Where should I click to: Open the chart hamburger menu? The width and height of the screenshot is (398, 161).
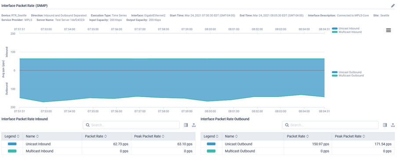(x=388, y=30)
